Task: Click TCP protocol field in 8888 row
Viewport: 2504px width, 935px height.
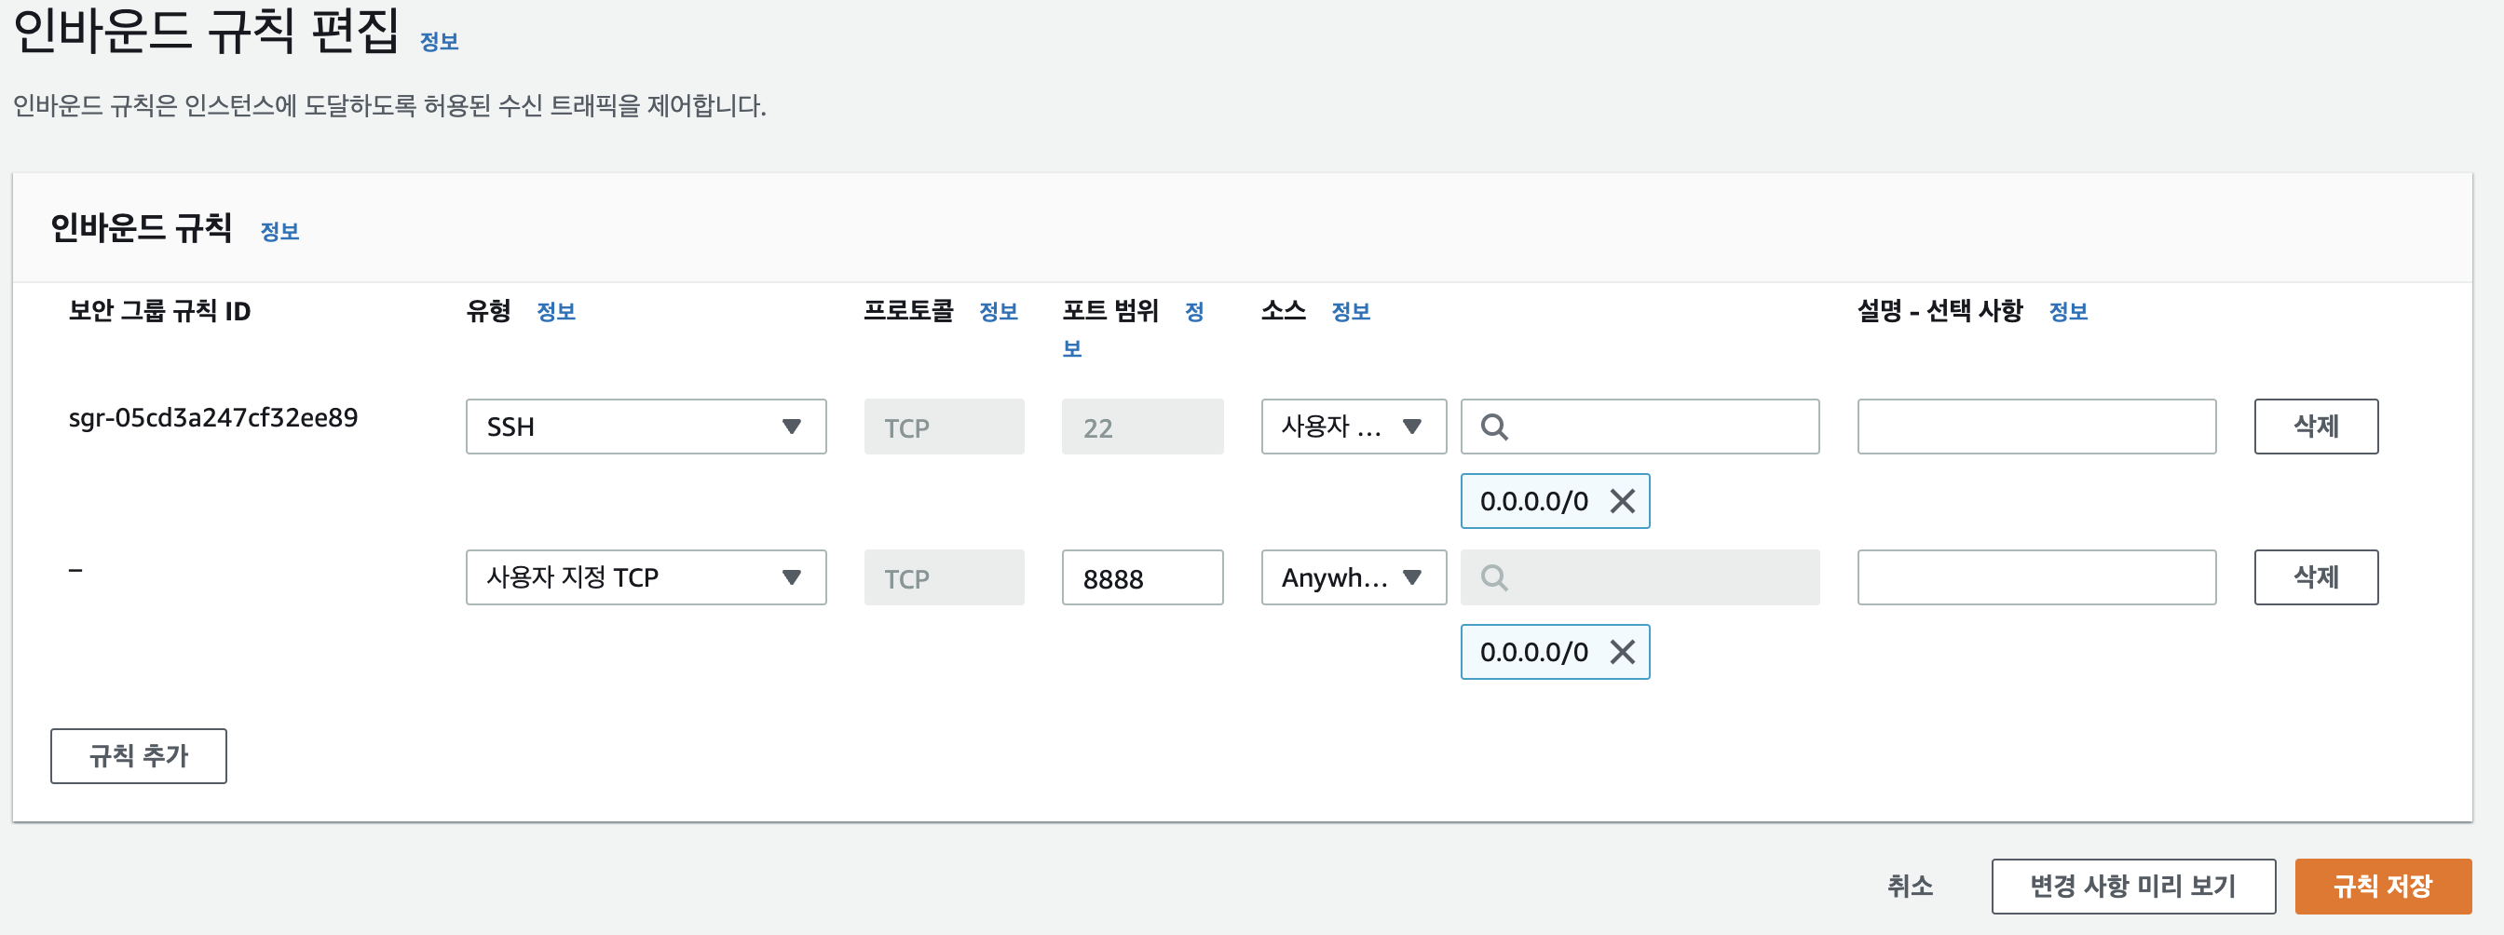Action: point(943,578)
